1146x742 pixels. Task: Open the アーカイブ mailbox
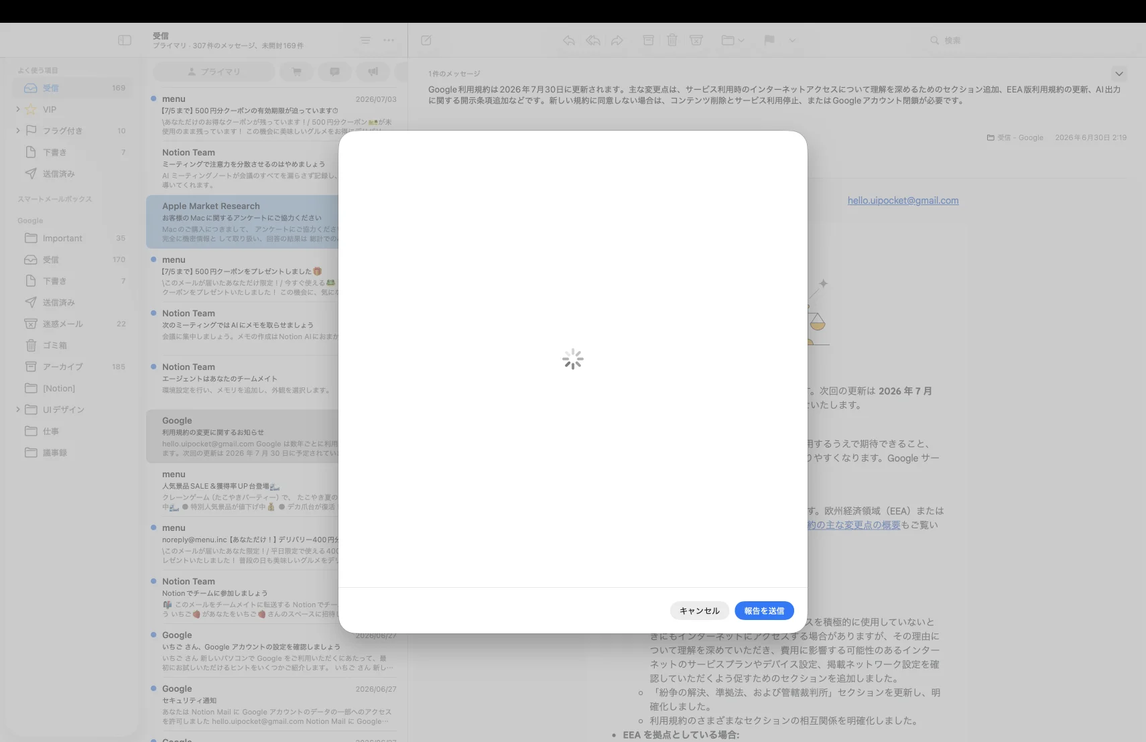point(73,367)
